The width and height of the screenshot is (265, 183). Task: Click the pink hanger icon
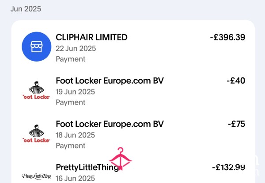121,159
